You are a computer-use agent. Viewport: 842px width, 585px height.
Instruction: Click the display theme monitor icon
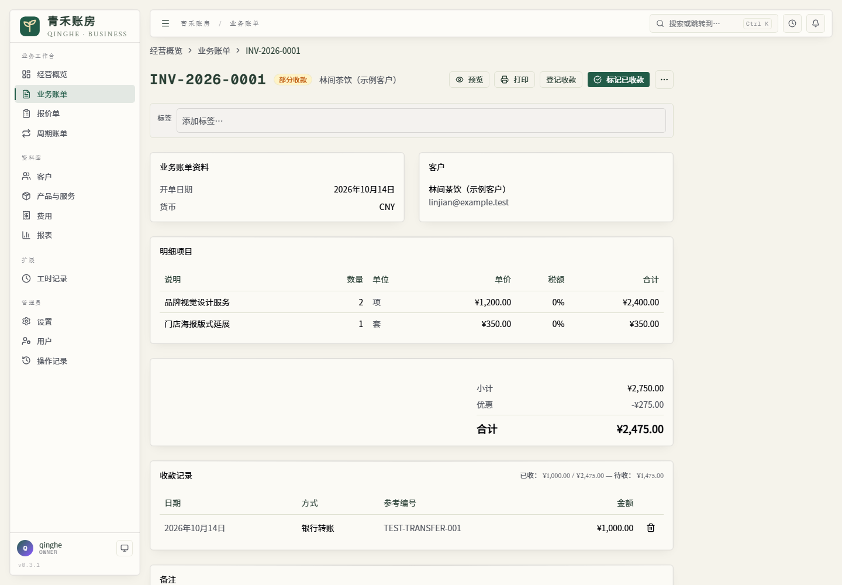125,548
